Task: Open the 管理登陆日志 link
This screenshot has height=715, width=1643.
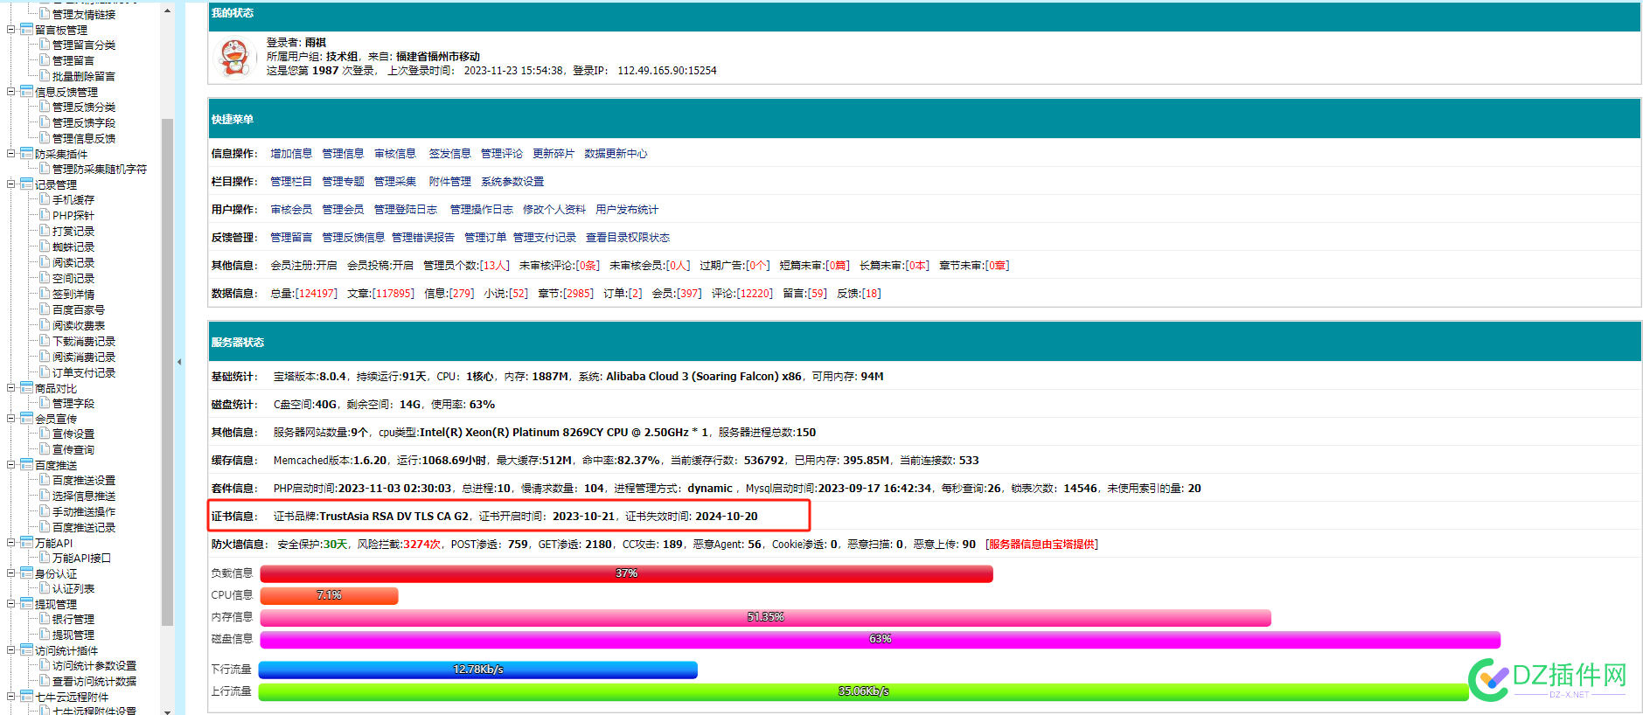Action: pyautogui.click(x=406, y=210)
